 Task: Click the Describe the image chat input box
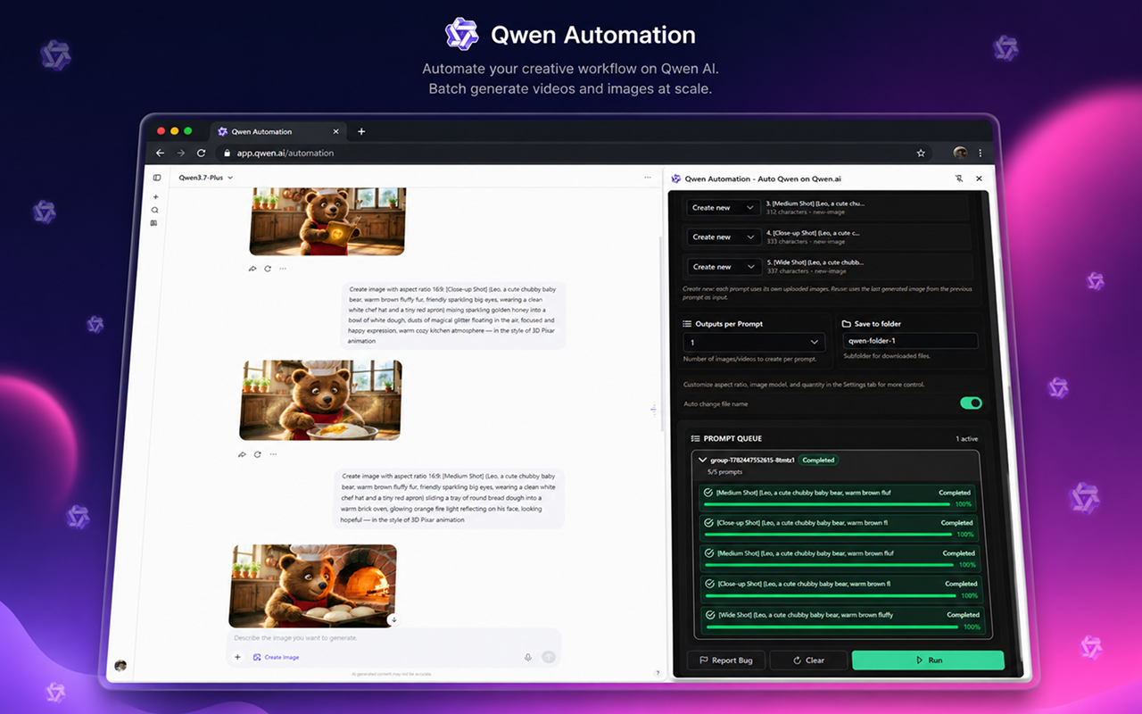(393, 638)
